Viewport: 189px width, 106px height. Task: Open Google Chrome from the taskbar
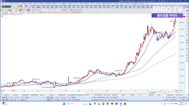108,104
